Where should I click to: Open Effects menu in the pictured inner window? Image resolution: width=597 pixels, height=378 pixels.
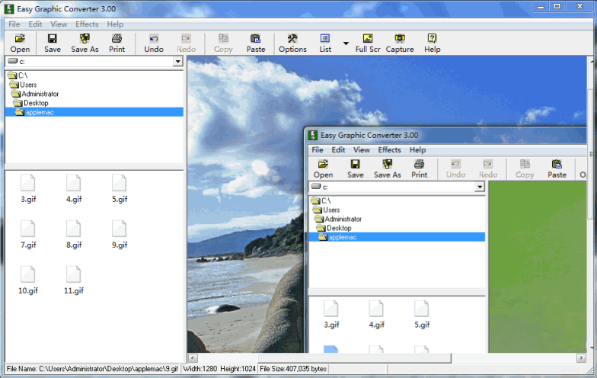(389, 149)
